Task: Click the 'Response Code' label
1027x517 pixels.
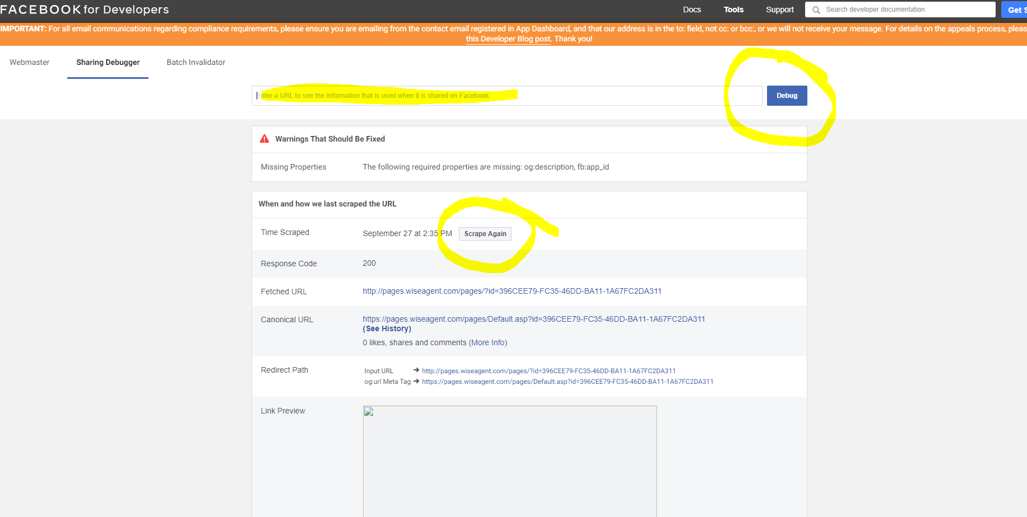Action: (x=289, y=264)
